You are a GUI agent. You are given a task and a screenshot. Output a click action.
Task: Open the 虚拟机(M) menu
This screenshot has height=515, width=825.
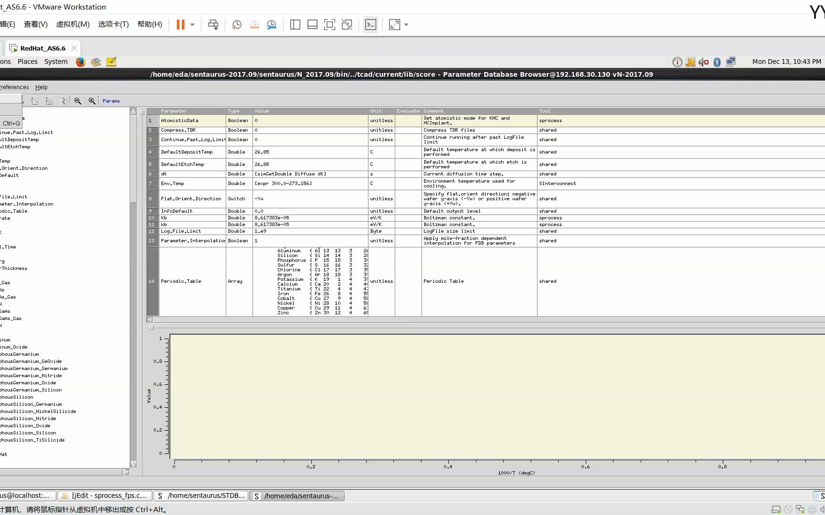pyautogui.click(x=73, y=24)
